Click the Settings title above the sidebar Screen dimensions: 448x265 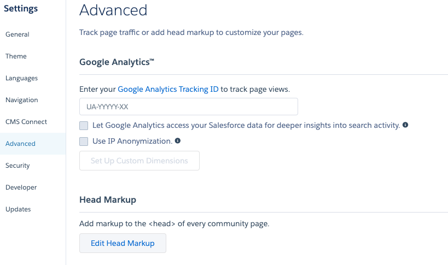coord(21,9)
